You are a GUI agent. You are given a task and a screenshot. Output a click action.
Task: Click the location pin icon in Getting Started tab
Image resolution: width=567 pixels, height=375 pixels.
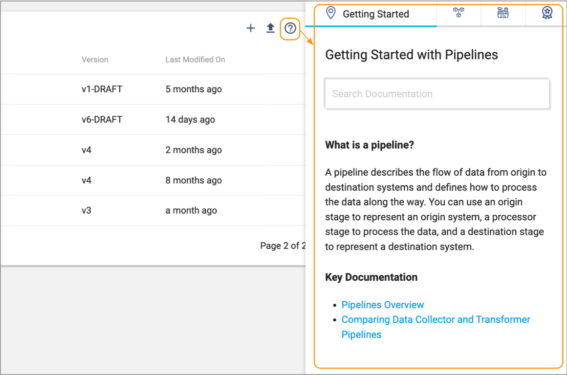(x=330, y=13)
